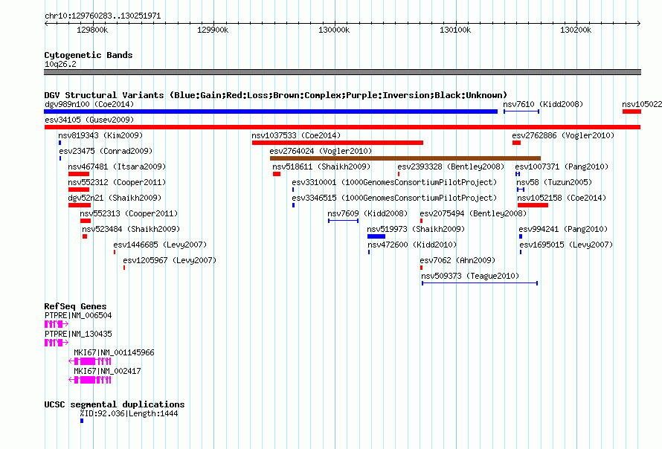Click the nsv819343 (Kim2009) label
Viewport: 662px width, 449px height.
pos(100,135)
